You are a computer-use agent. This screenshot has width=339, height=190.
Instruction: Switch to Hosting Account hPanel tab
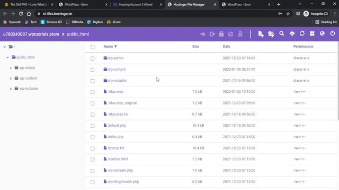click(x=138, y=5)
